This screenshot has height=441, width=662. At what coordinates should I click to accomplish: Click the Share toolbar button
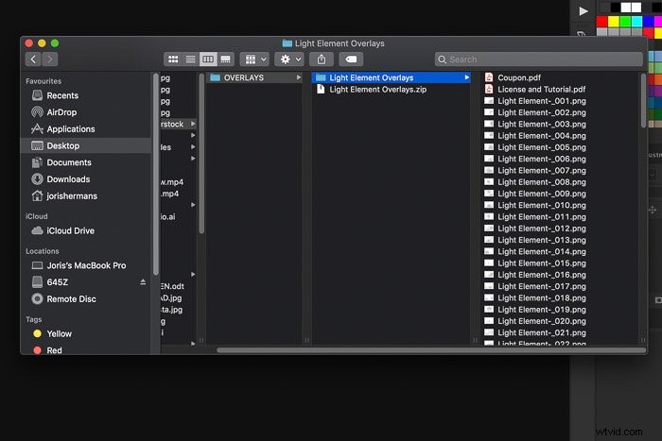[x=322, y=59]
